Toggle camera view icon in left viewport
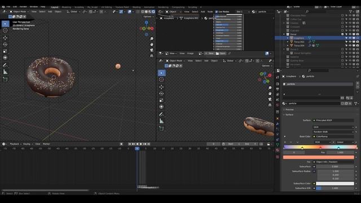This screenshot has width=361, height=203. pos(152,50)
